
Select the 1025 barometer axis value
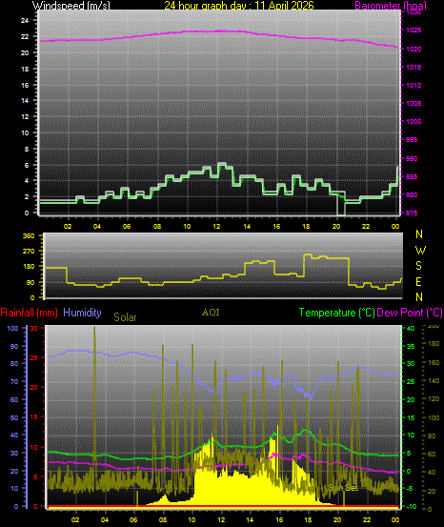click(x=414, y=30)
